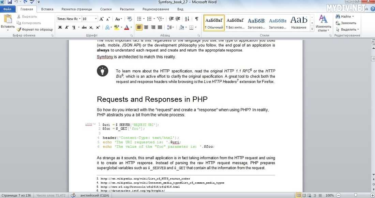Open the font size dropdown showing 10
The width and height of the screenshot is (375, 198).
pyautogui.click(x=90, y=19)
